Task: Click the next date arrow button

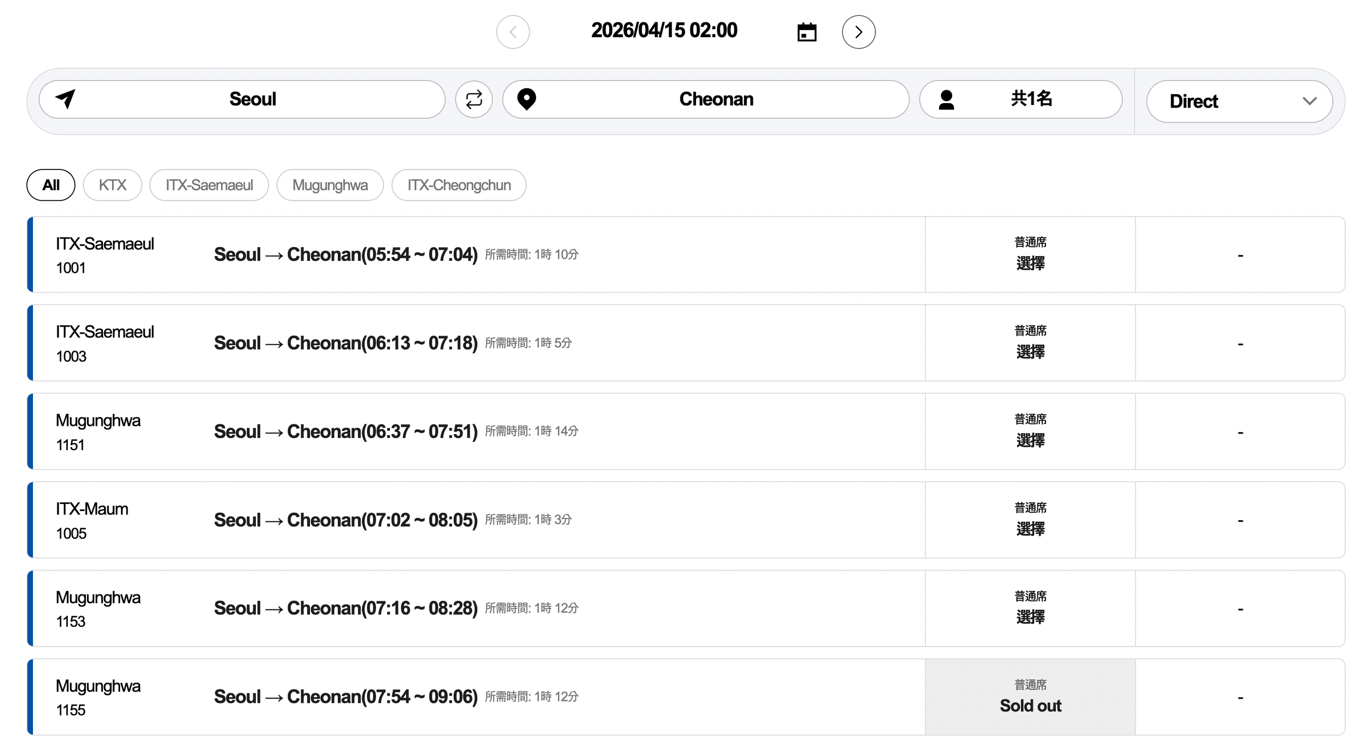Action: click(x=858, y=32)
